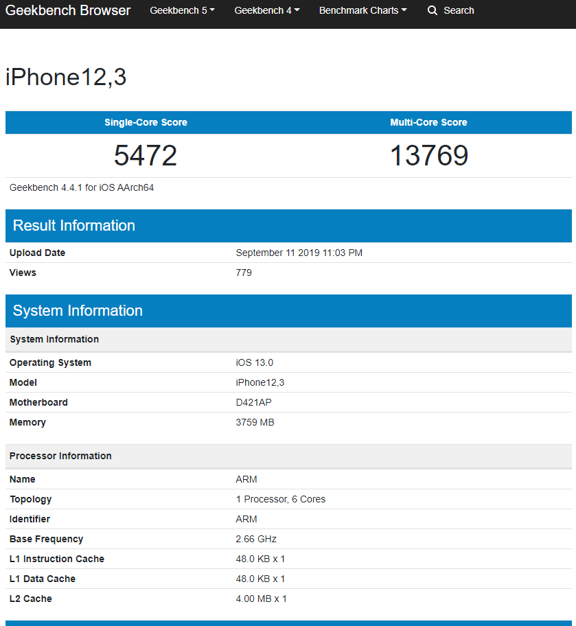Click the Single-Core Score header

click(x=146, y=123)
